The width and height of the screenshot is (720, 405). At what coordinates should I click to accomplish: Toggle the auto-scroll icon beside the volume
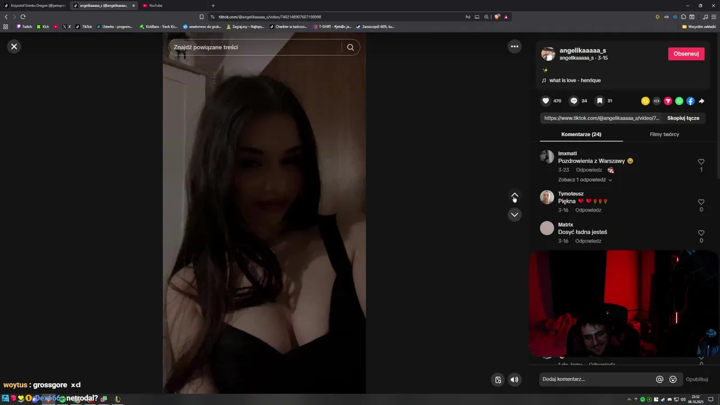coord(498,380)
